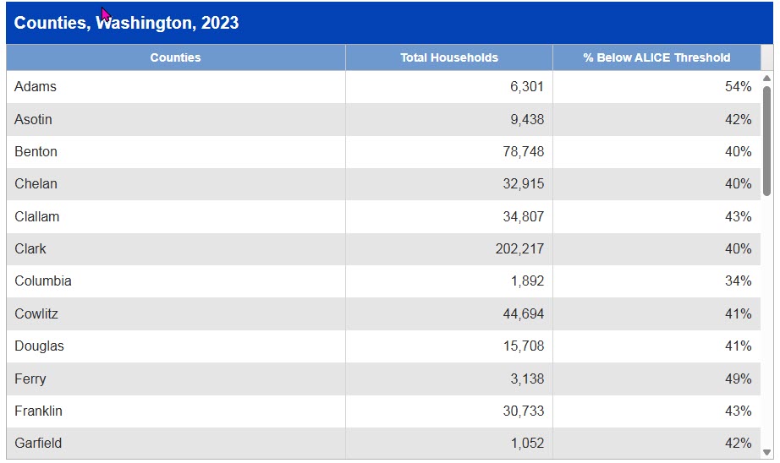Image resolution: width=780 pixels, height=463 pixels.
Task: Click the scroll up arrow in table
Action: [x=766, y=79]
